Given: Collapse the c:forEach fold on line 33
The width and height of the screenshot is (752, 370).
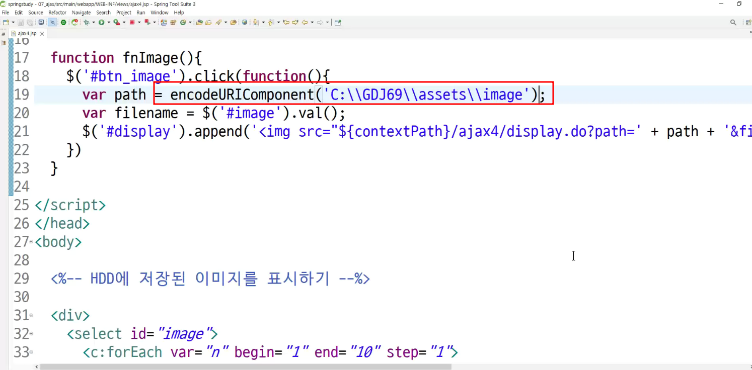Looking at the screenshot, I should tap(31, 352).
